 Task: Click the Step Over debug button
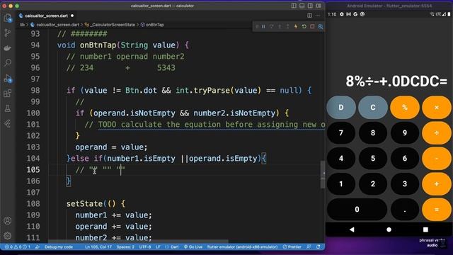(x=272, y=27)
